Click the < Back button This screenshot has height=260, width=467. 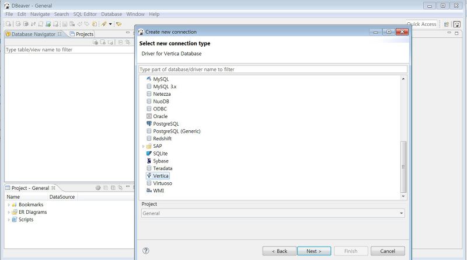[x=280, y=251]
